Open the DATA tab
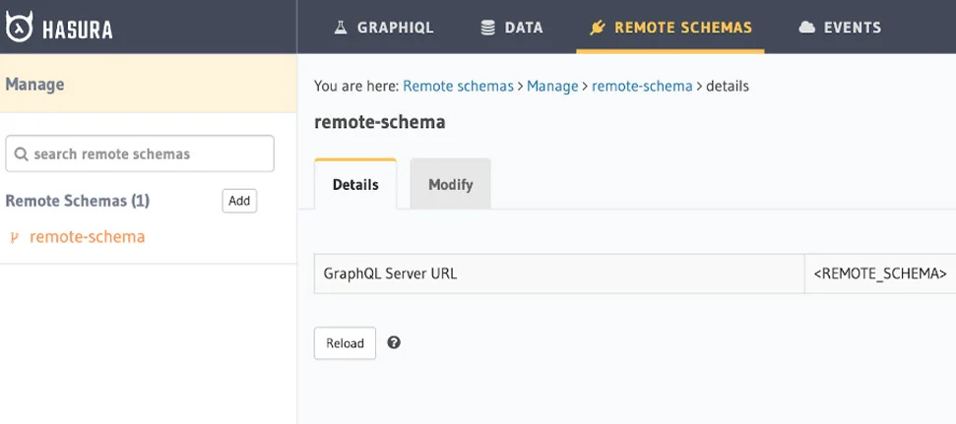 click(x=512, y=28)
